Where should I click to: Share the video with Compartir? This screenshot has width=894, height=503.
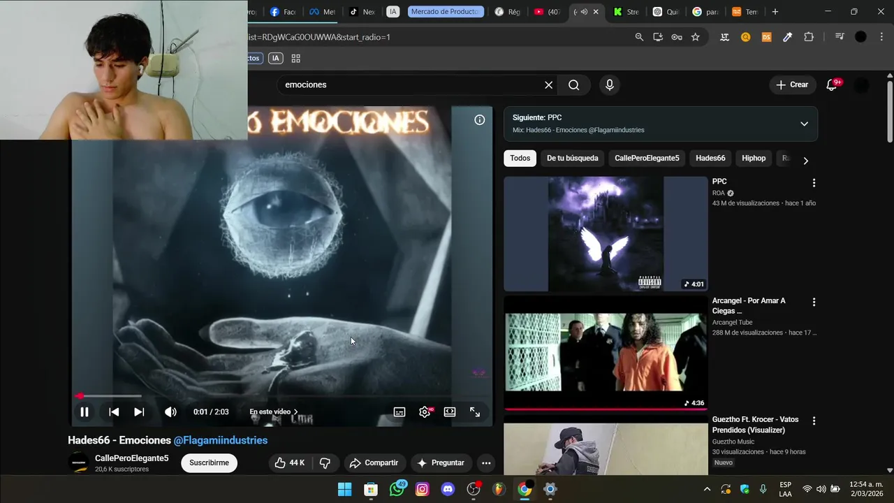(374, 463)
